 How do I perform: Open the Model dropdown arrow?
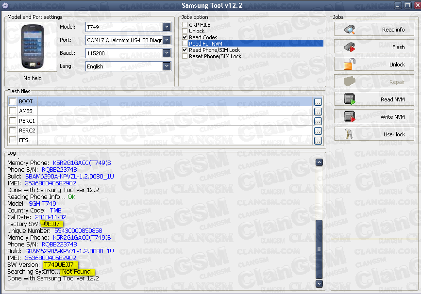point(167,27)
